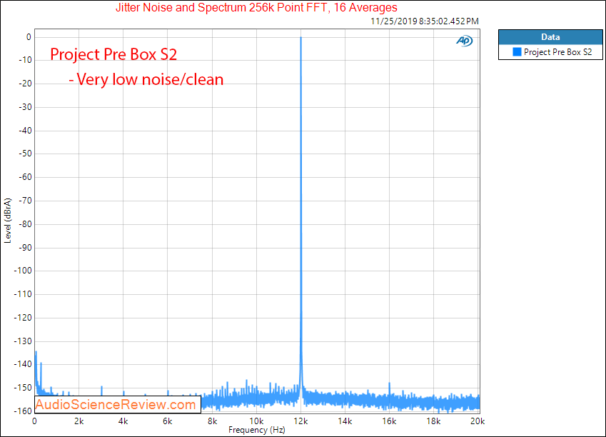Click the -60 level axis label

tap(26, 177)
